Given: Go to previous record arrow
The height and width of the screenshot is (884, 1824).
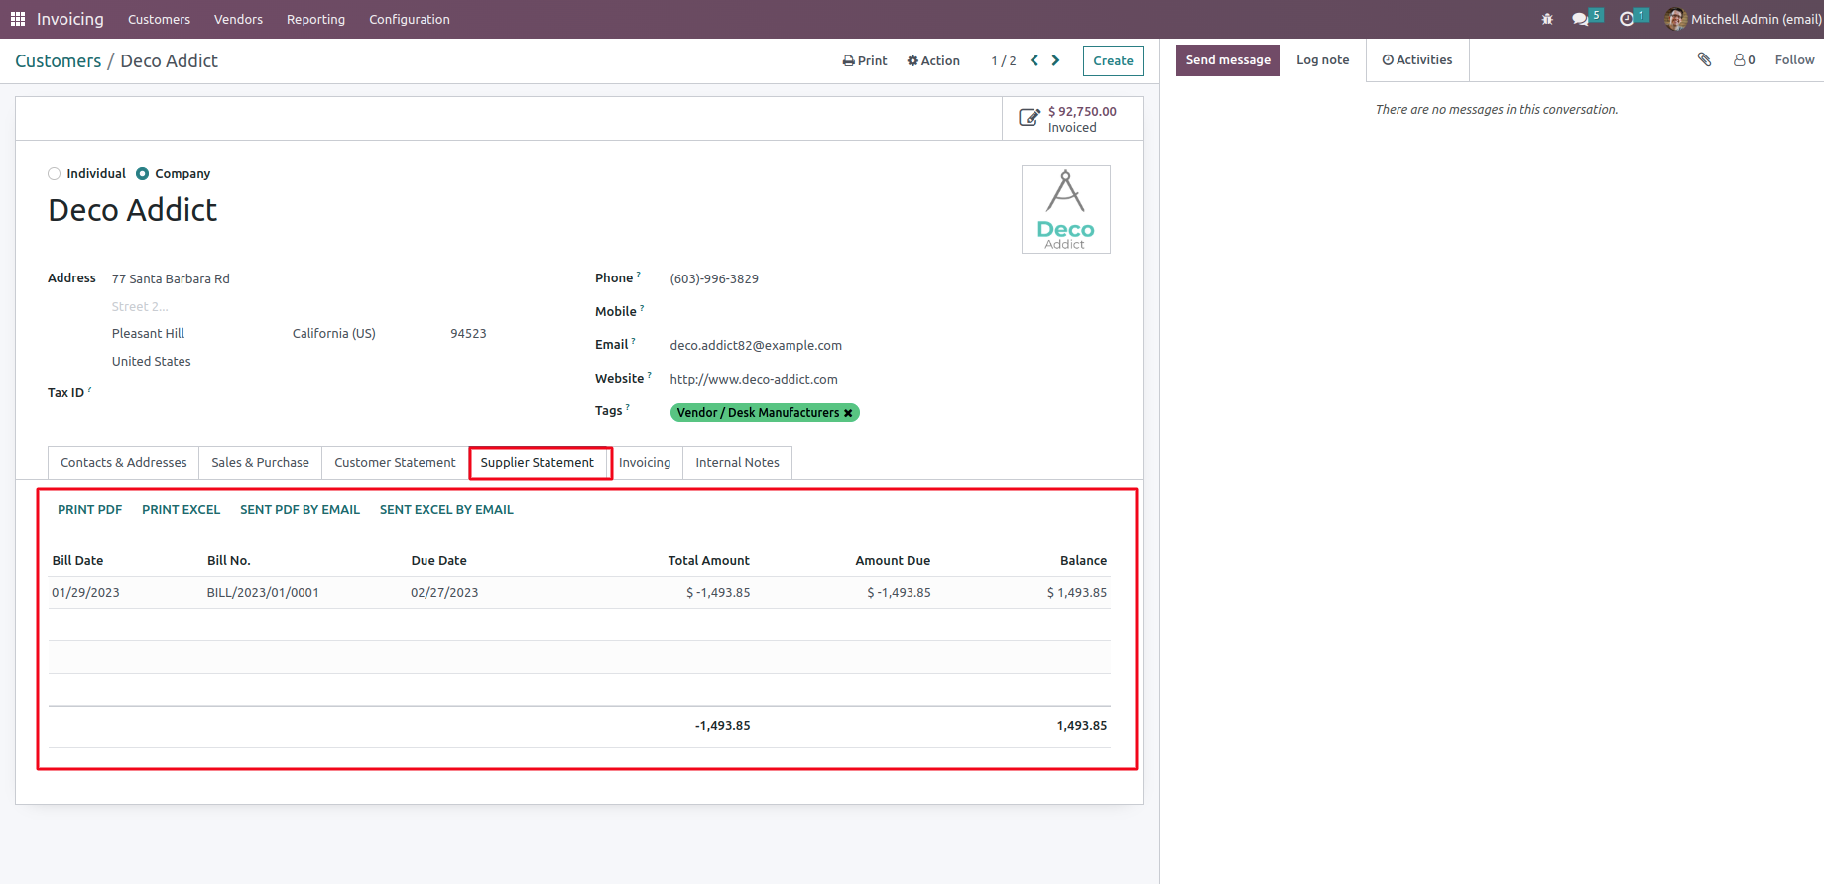Looking at the screenshot, I should click(1034, 60).
